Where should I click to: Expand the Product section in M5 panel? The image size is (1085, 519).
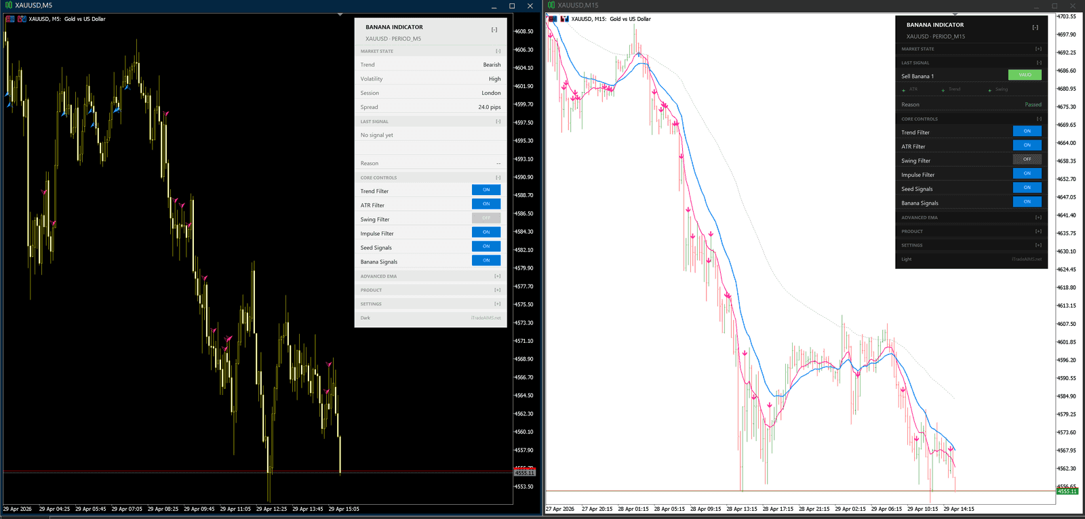(x=498, y=290)
